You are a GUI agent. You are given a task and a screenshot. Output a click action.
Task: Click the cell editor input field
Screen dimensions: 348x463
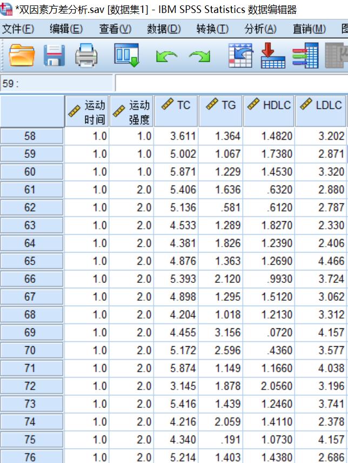point(231,84)
